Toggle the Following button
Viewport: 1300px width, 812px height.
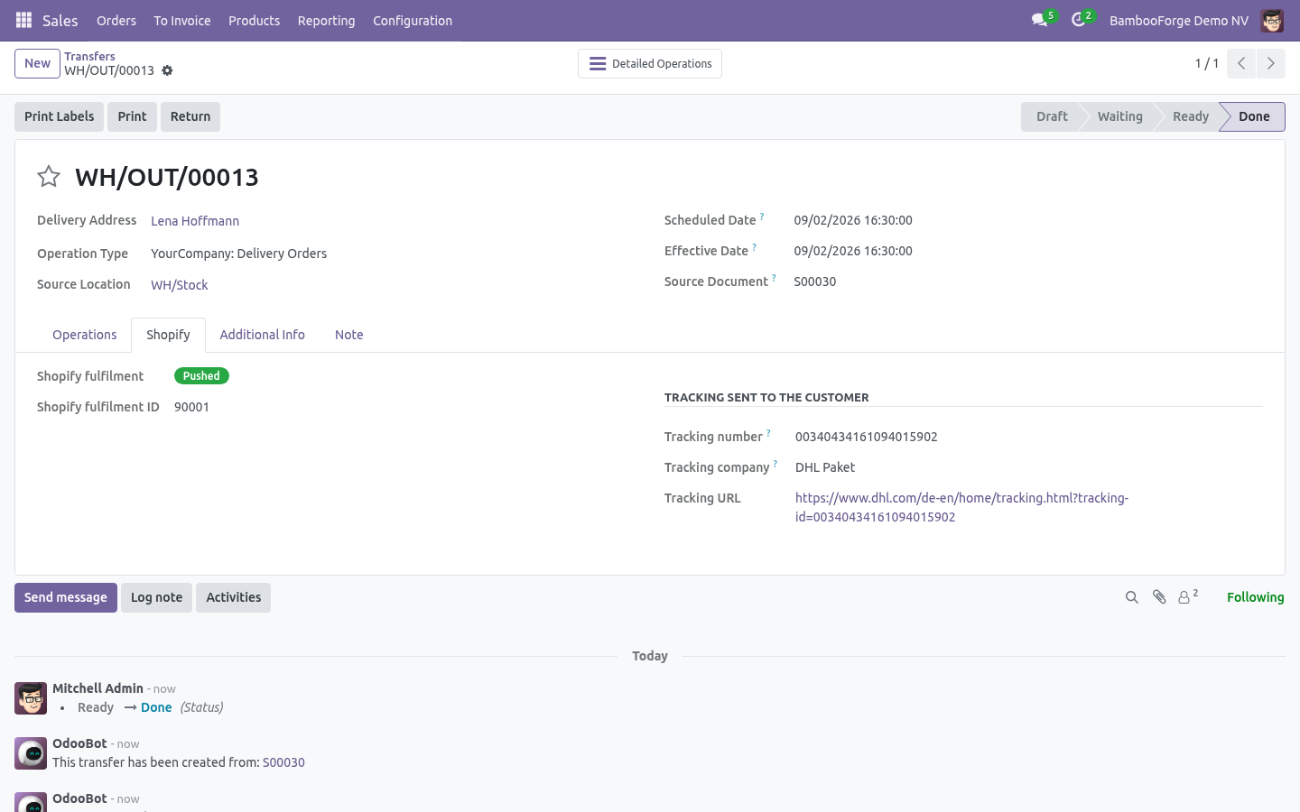click(x=1255, y=597)
